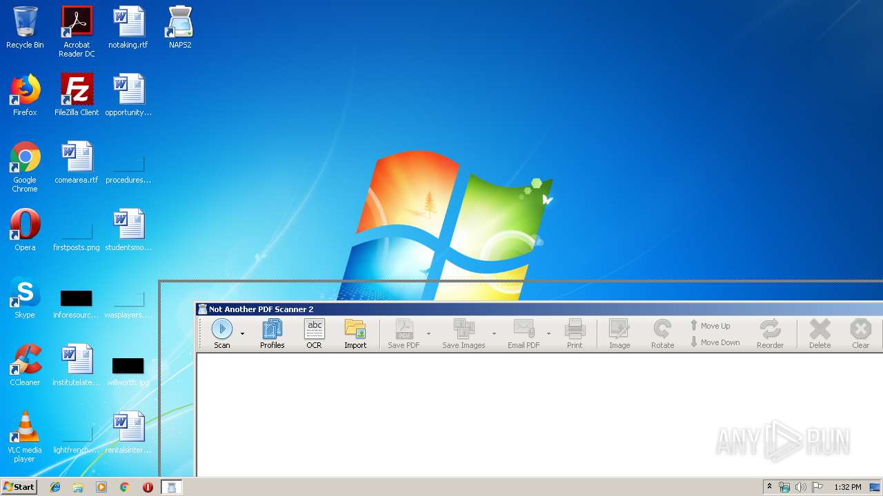This screenshot has height=496, width=883.
Task: Click the Import toolbar button
Action: tap(355, 334)
